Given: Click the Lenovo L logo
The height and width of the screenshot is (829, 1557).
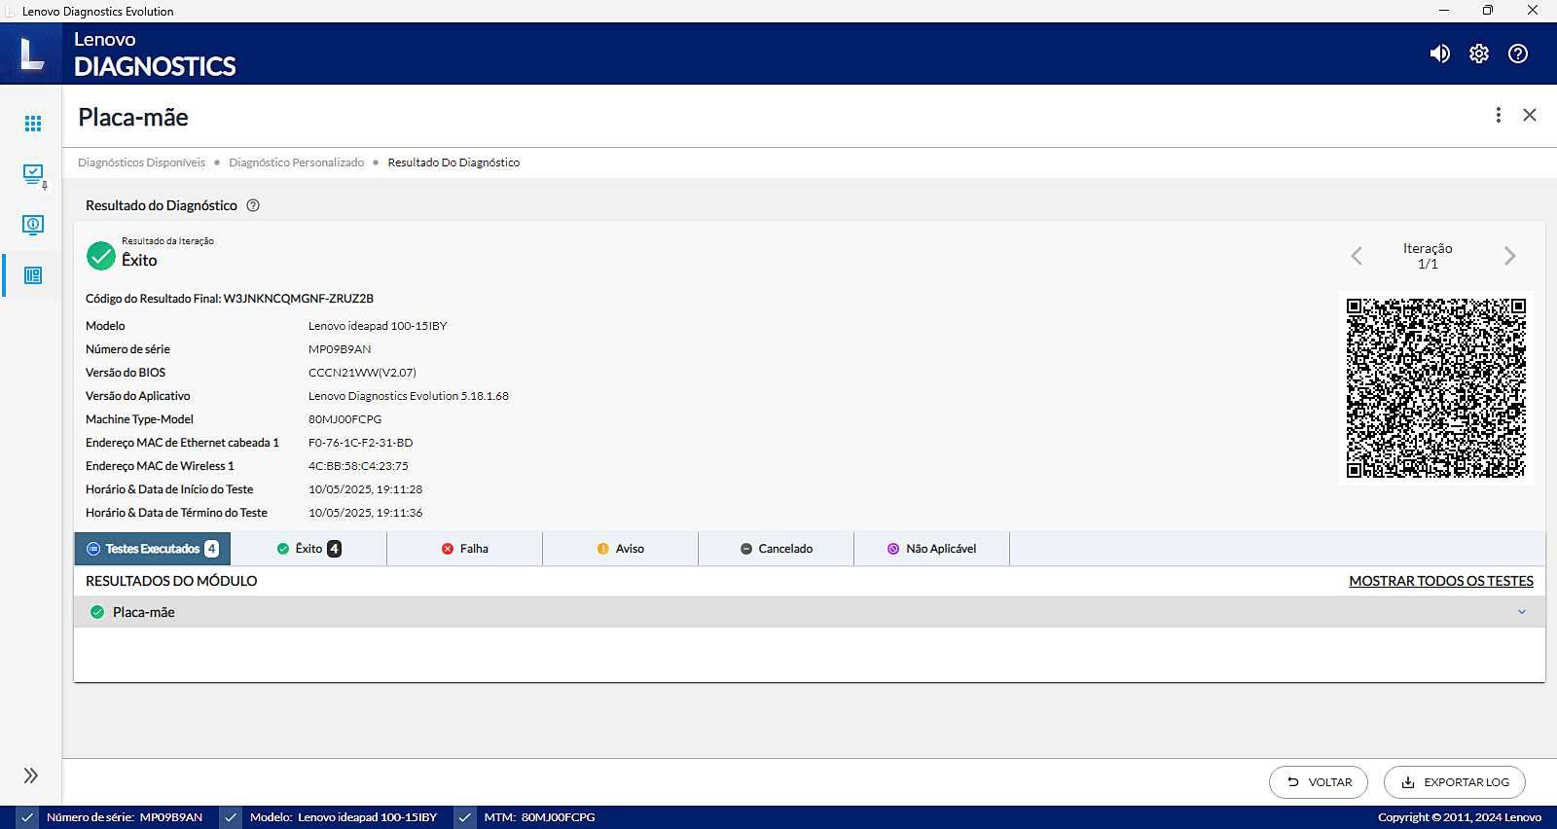Looking at the screenshot, I should (32, 54).
